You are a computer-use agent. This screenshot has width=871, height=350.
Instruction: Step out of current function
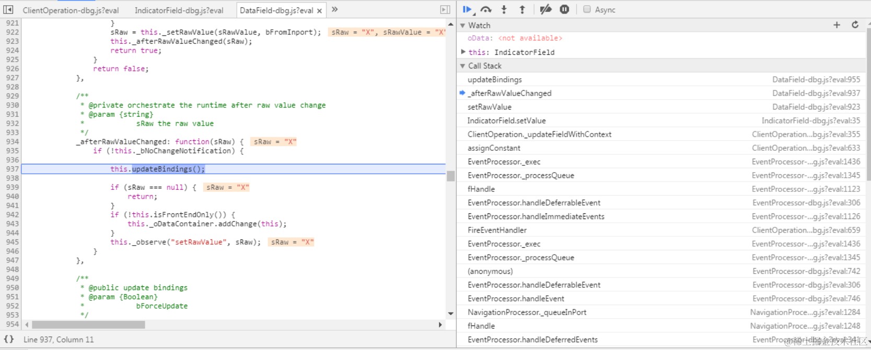tap(522, 9)
